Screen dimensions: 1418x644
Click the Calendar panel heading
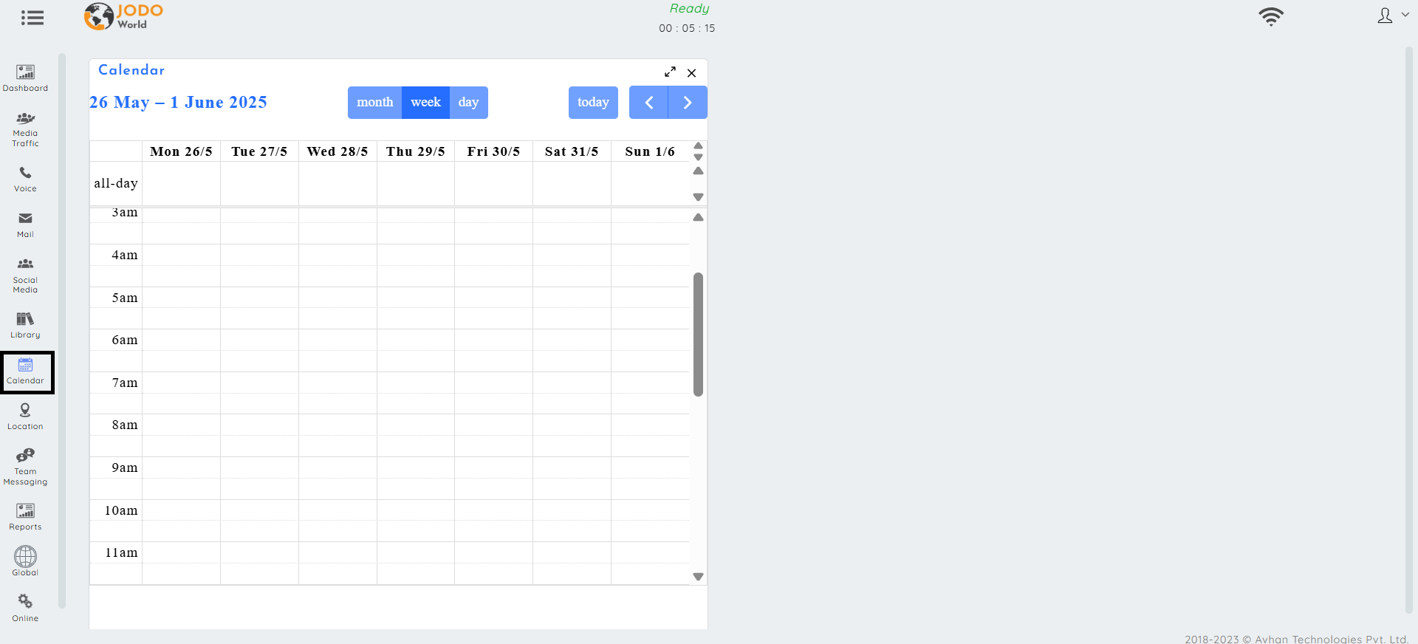(x=131, y=70)
